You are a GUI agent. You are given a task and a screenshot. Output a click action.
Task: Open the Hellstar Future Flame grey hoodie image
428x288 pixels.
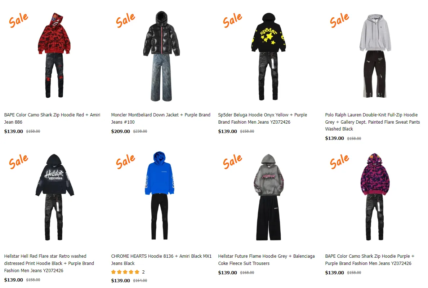[x=269, y=197]
